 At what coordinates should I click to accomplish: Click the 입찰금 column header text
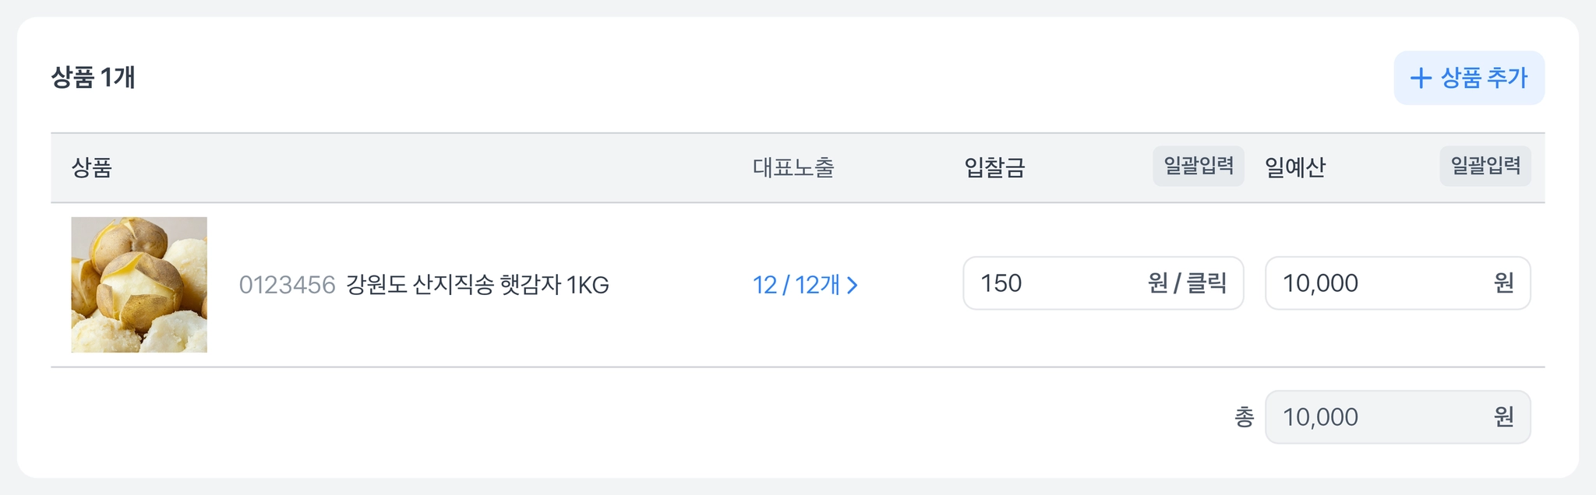tap(994, 167)
